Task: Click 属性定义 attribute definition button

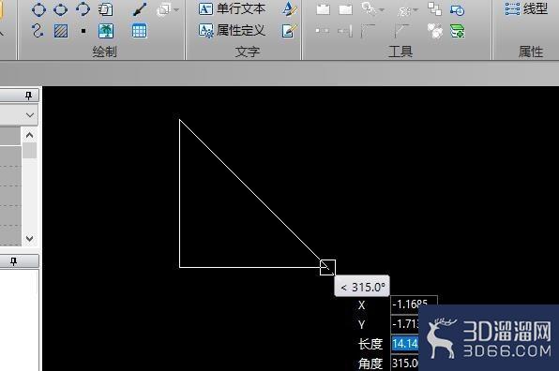Action: [x=232, y=31]
